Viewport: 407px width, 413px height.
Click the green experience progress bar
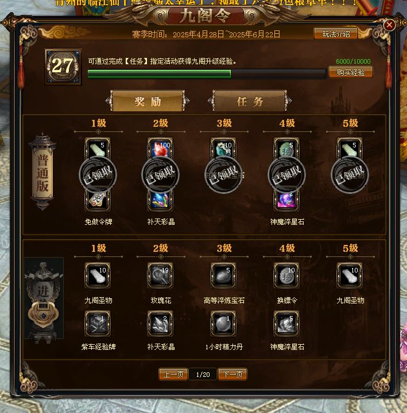[207, 74]
